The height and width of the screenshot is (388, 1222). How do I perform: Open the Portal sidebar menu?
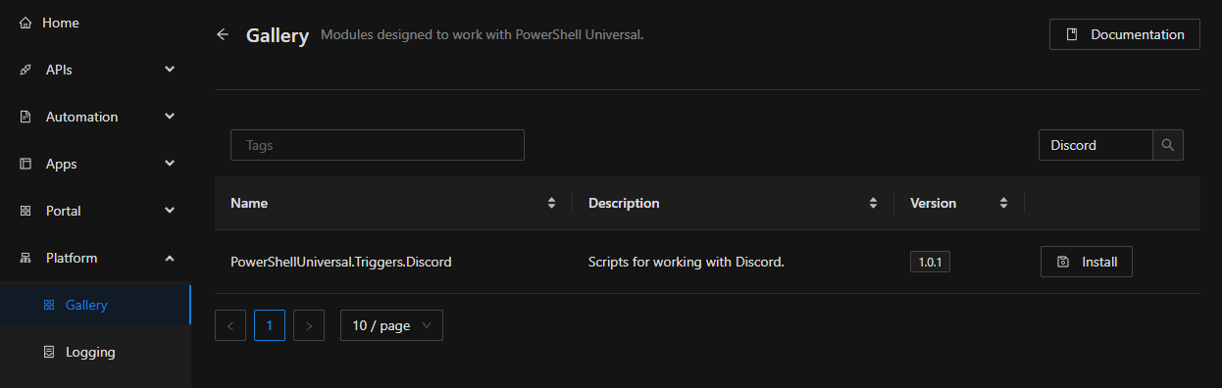[95, 211]
